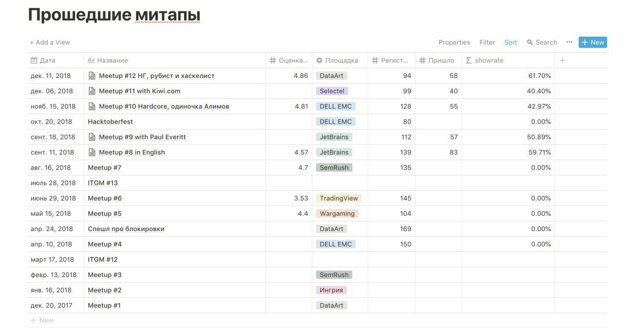Open the Площадка column header menu
628x329 pixels.
(x=340, y=60)
